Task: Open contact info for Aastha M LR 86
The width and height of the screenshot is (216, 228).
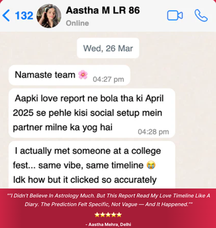Action: [x=103, y=10]
